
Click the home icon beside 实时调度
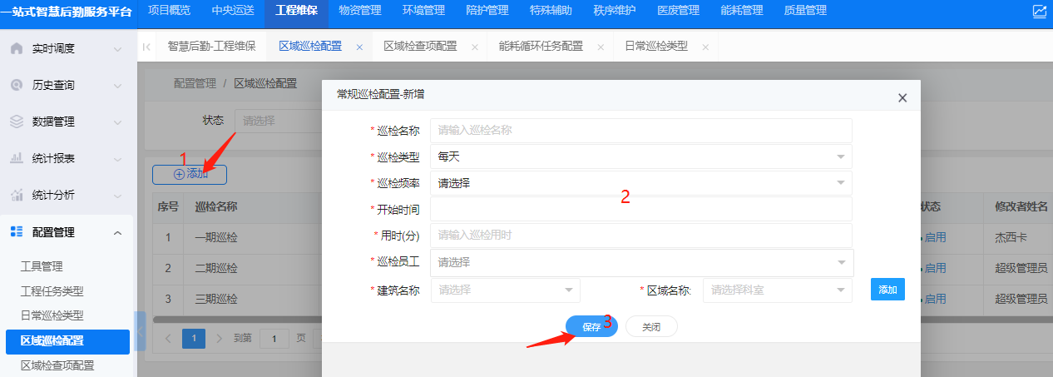coord(17,48)
